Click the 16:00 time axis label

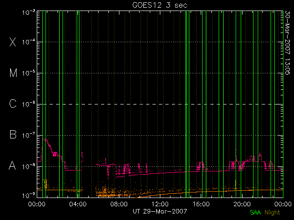click(x=201, y=203)
